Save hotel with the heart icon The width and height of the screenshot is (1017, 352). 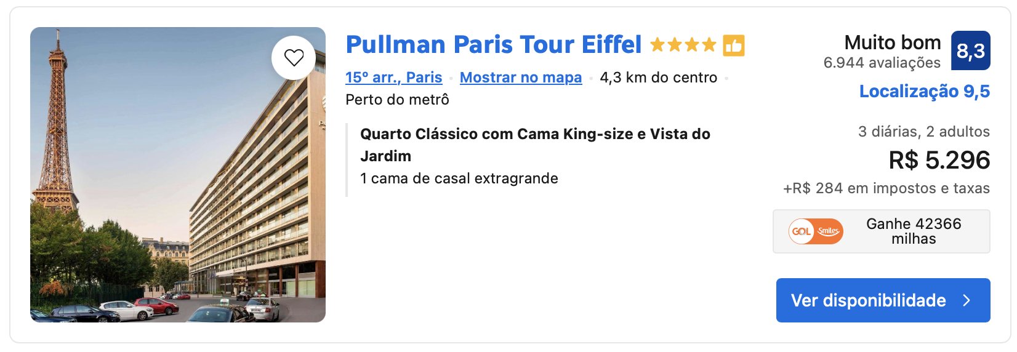[x=294, y=58]
